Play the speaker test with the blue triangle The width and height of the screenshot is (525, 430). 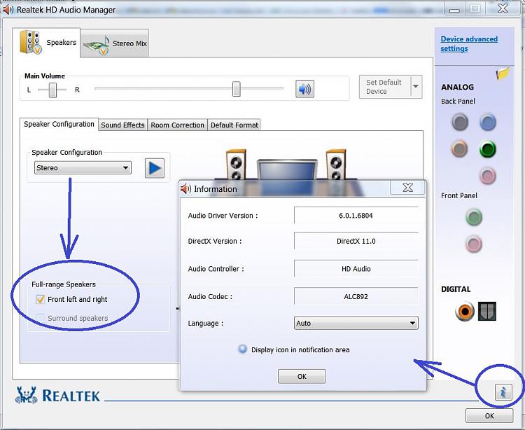(x=155, y=168)
